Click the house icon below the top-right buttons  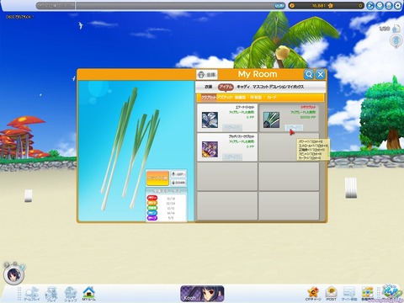[x=396, y=29]
